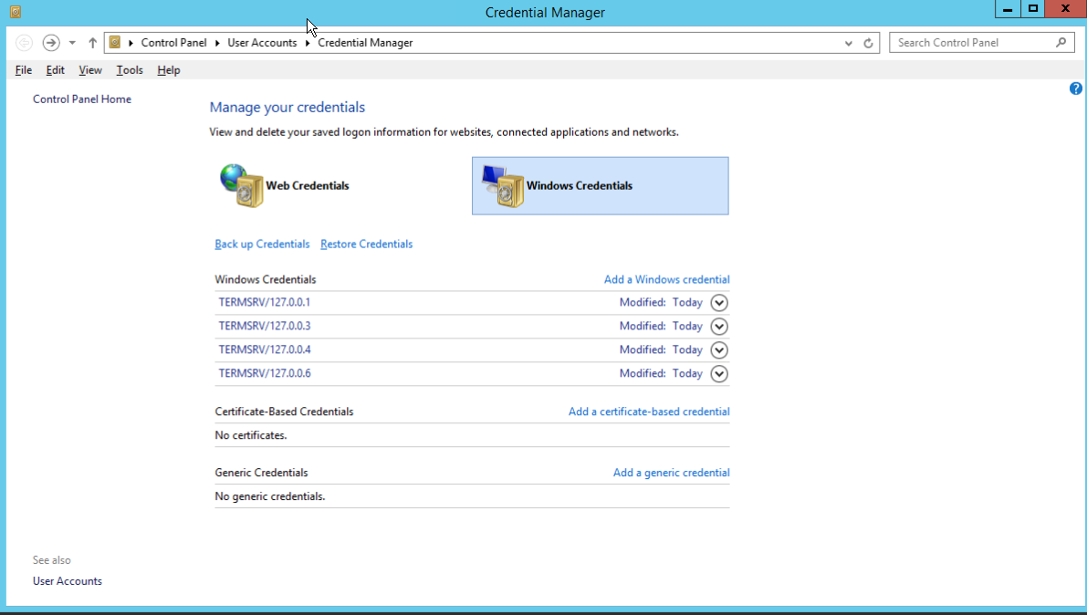This screenshot has width=1087, height=615.
Task: Open the View menu
Action: click(x=90, y=70)
